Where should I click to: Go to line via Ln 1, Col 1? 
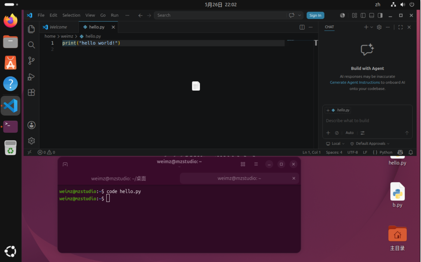click(x=311, y=152)
